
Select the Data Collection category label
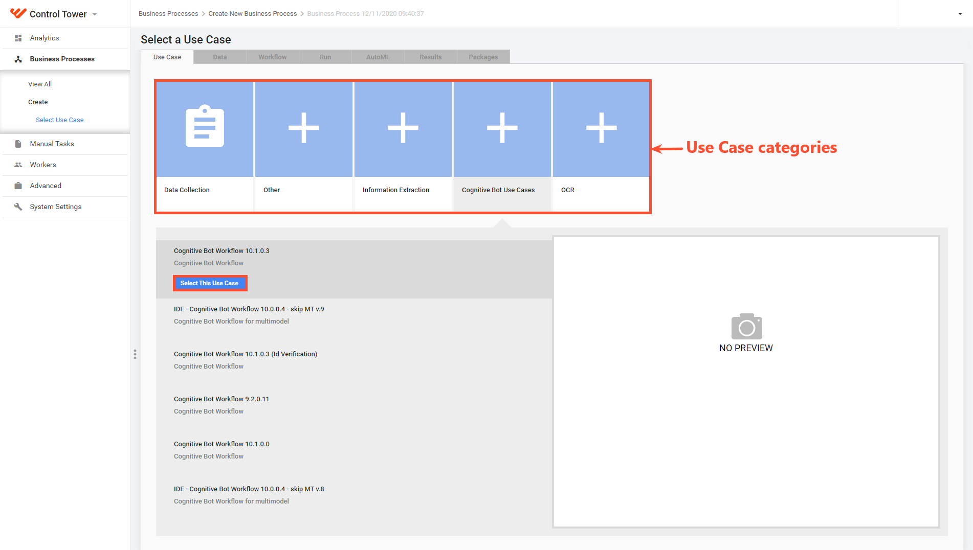point(187,190)
